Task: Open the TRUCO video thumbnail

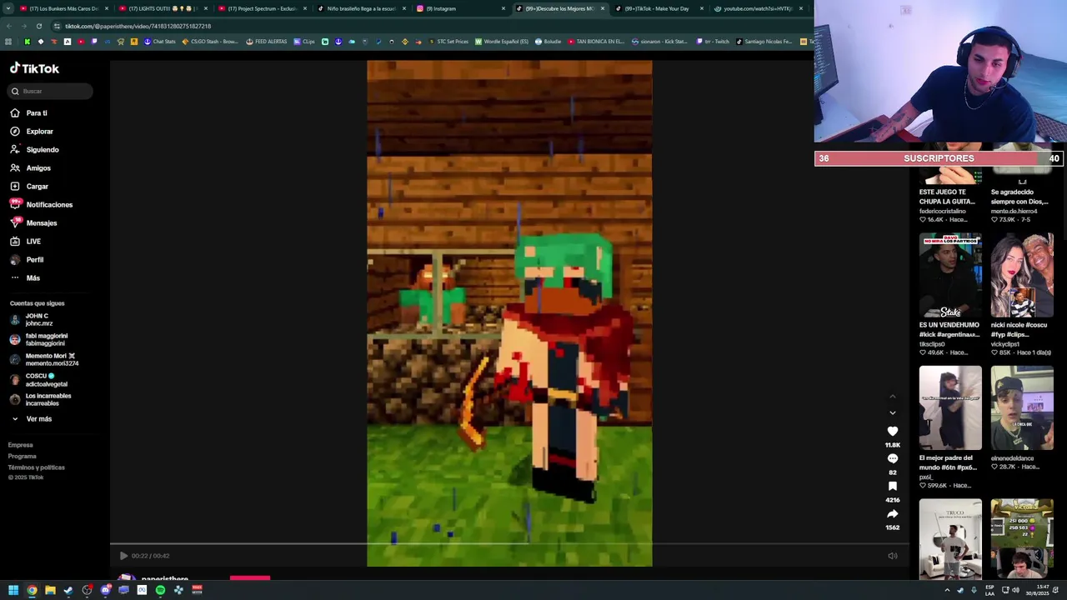Action: pyautogui.click(x=950, y=538)
